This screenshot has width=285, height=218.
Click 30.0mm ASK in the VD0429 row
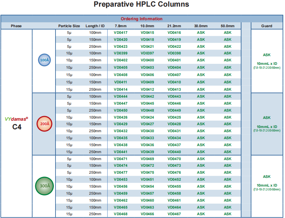(x=201, y=124)
